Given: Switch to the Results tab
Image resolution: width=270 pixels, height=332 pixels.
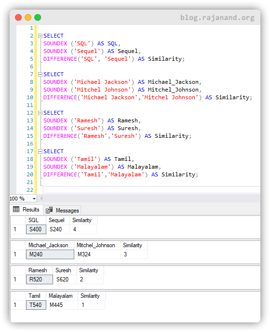Looking at the screenshot, I should pos(27,210).
